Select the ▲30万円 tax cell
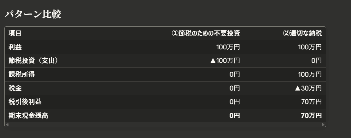The image size is (351, 138). (x=308, y=88)
